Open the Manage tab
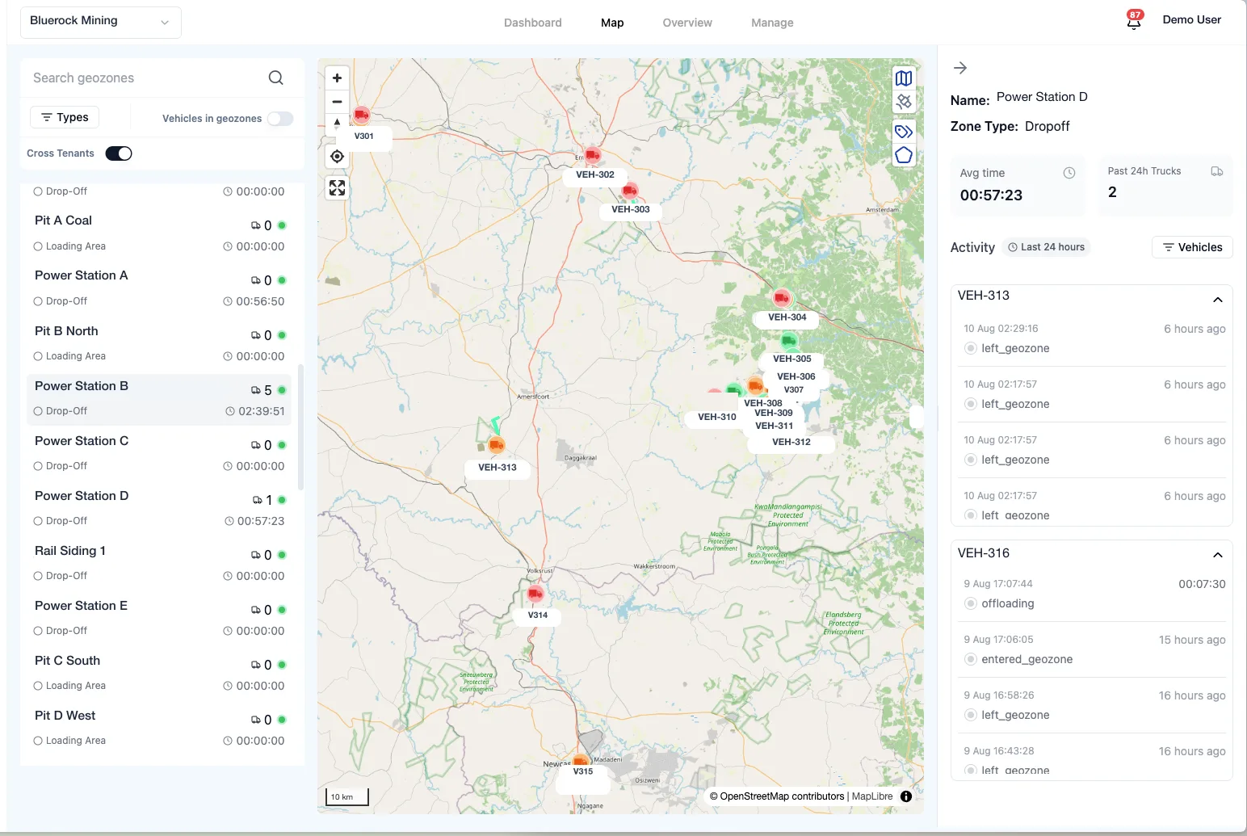Image resolution: width=1247 pixels, height=836 pixels. [x=772, y=23]
